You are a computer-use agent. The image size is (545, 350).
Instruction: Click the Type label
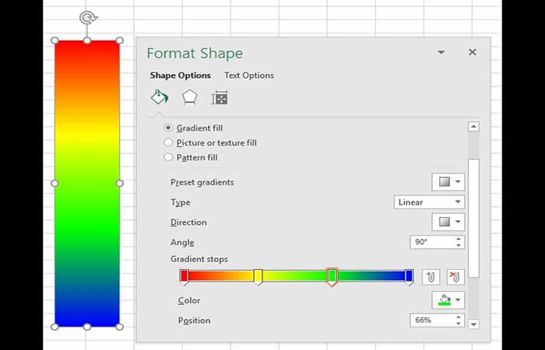point(180,202)
